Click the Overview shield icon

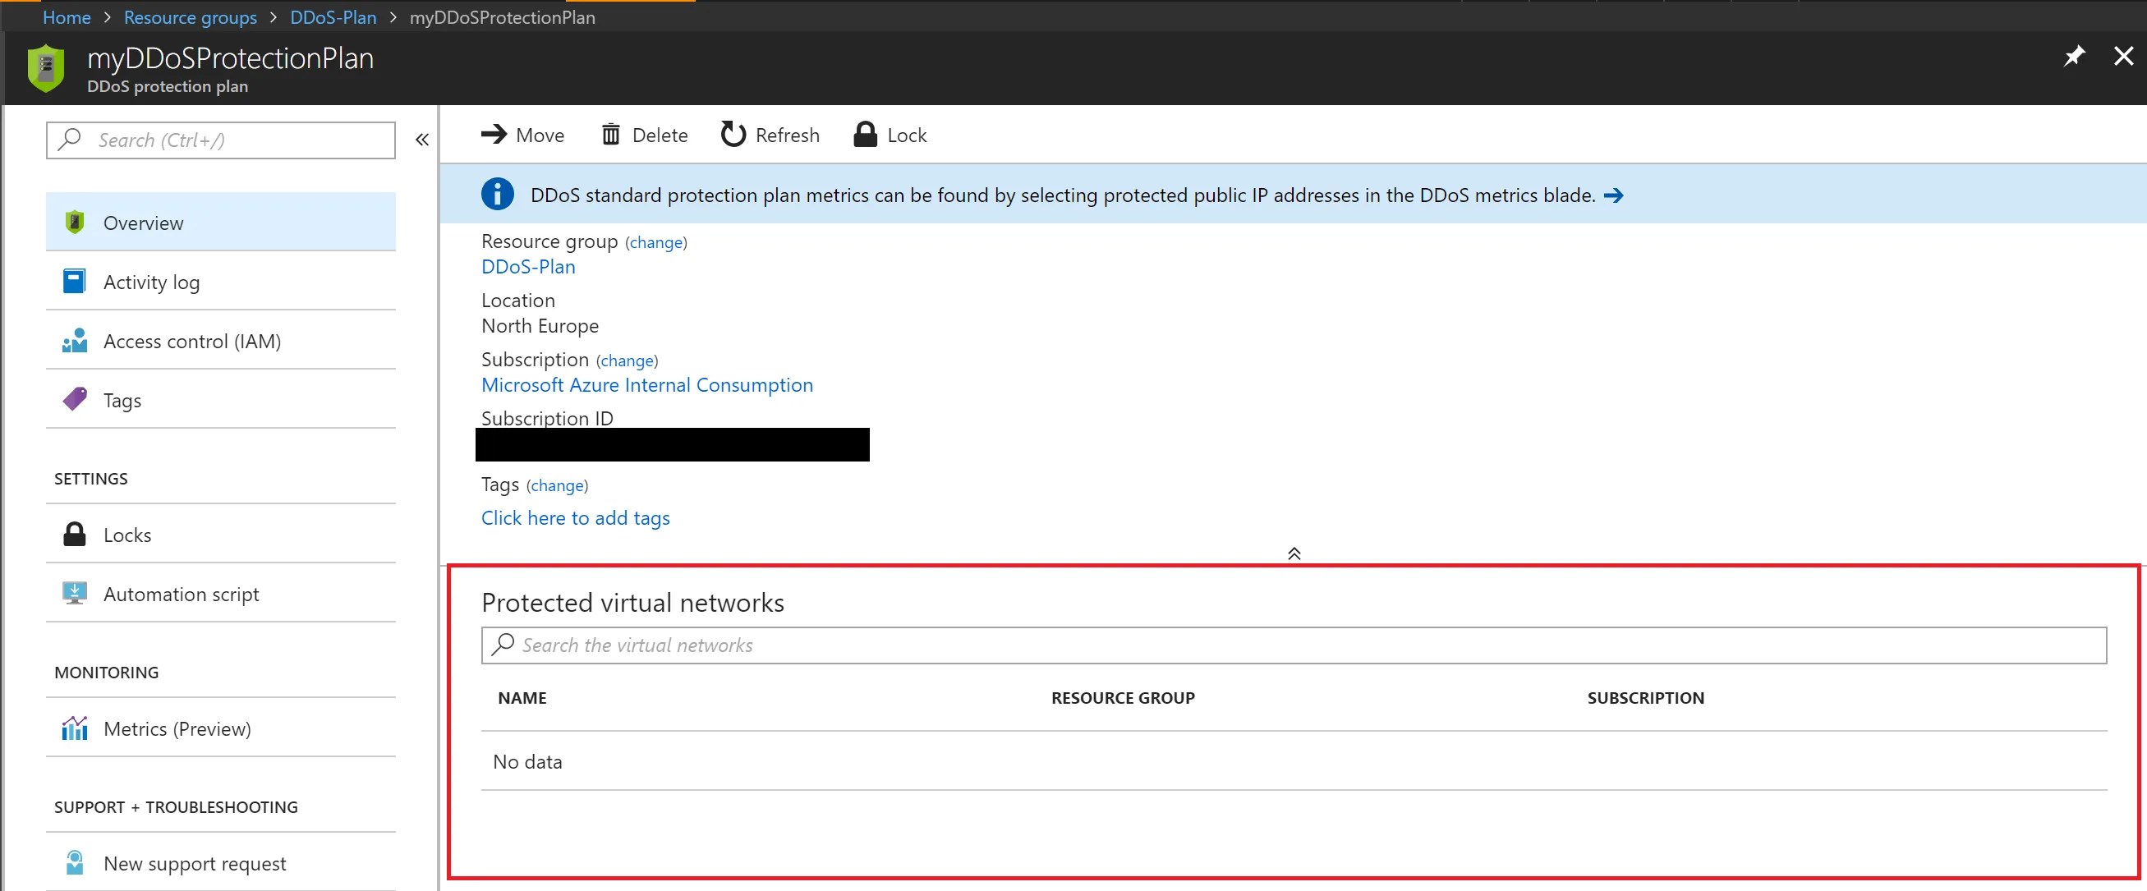pos(74,222)
